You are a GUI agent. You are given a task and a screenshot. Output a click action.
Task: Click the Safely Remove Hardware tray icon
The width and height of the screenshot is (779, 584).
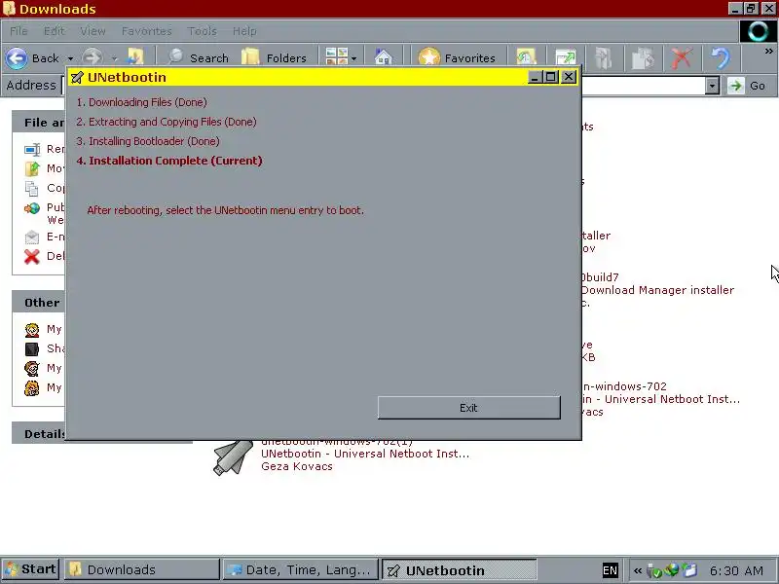point(654,570)
